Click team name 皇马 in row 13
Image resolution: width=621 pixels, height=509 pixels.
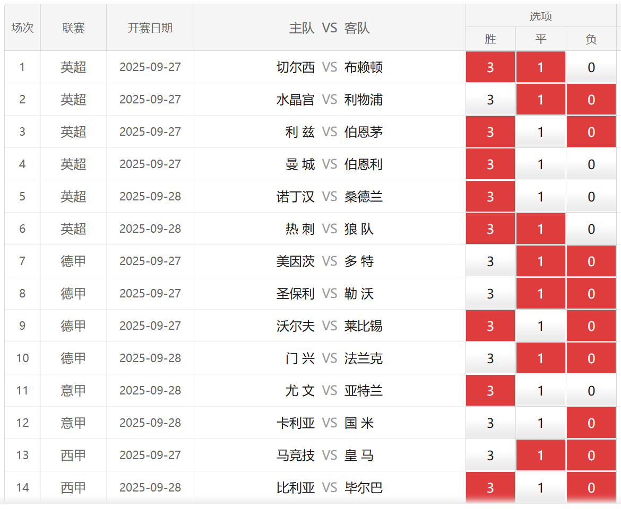(x=359, y=455)
